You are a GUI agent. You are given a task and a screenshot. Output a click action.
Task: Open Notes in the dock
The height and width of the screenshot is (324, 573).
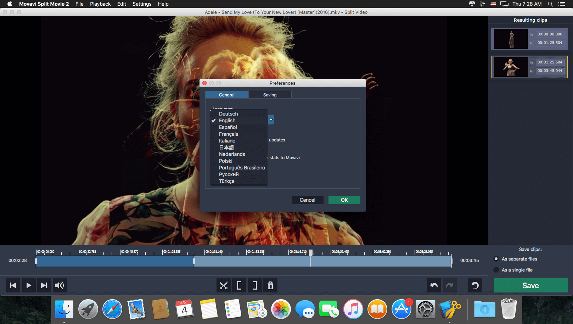(x=209, y=309)
